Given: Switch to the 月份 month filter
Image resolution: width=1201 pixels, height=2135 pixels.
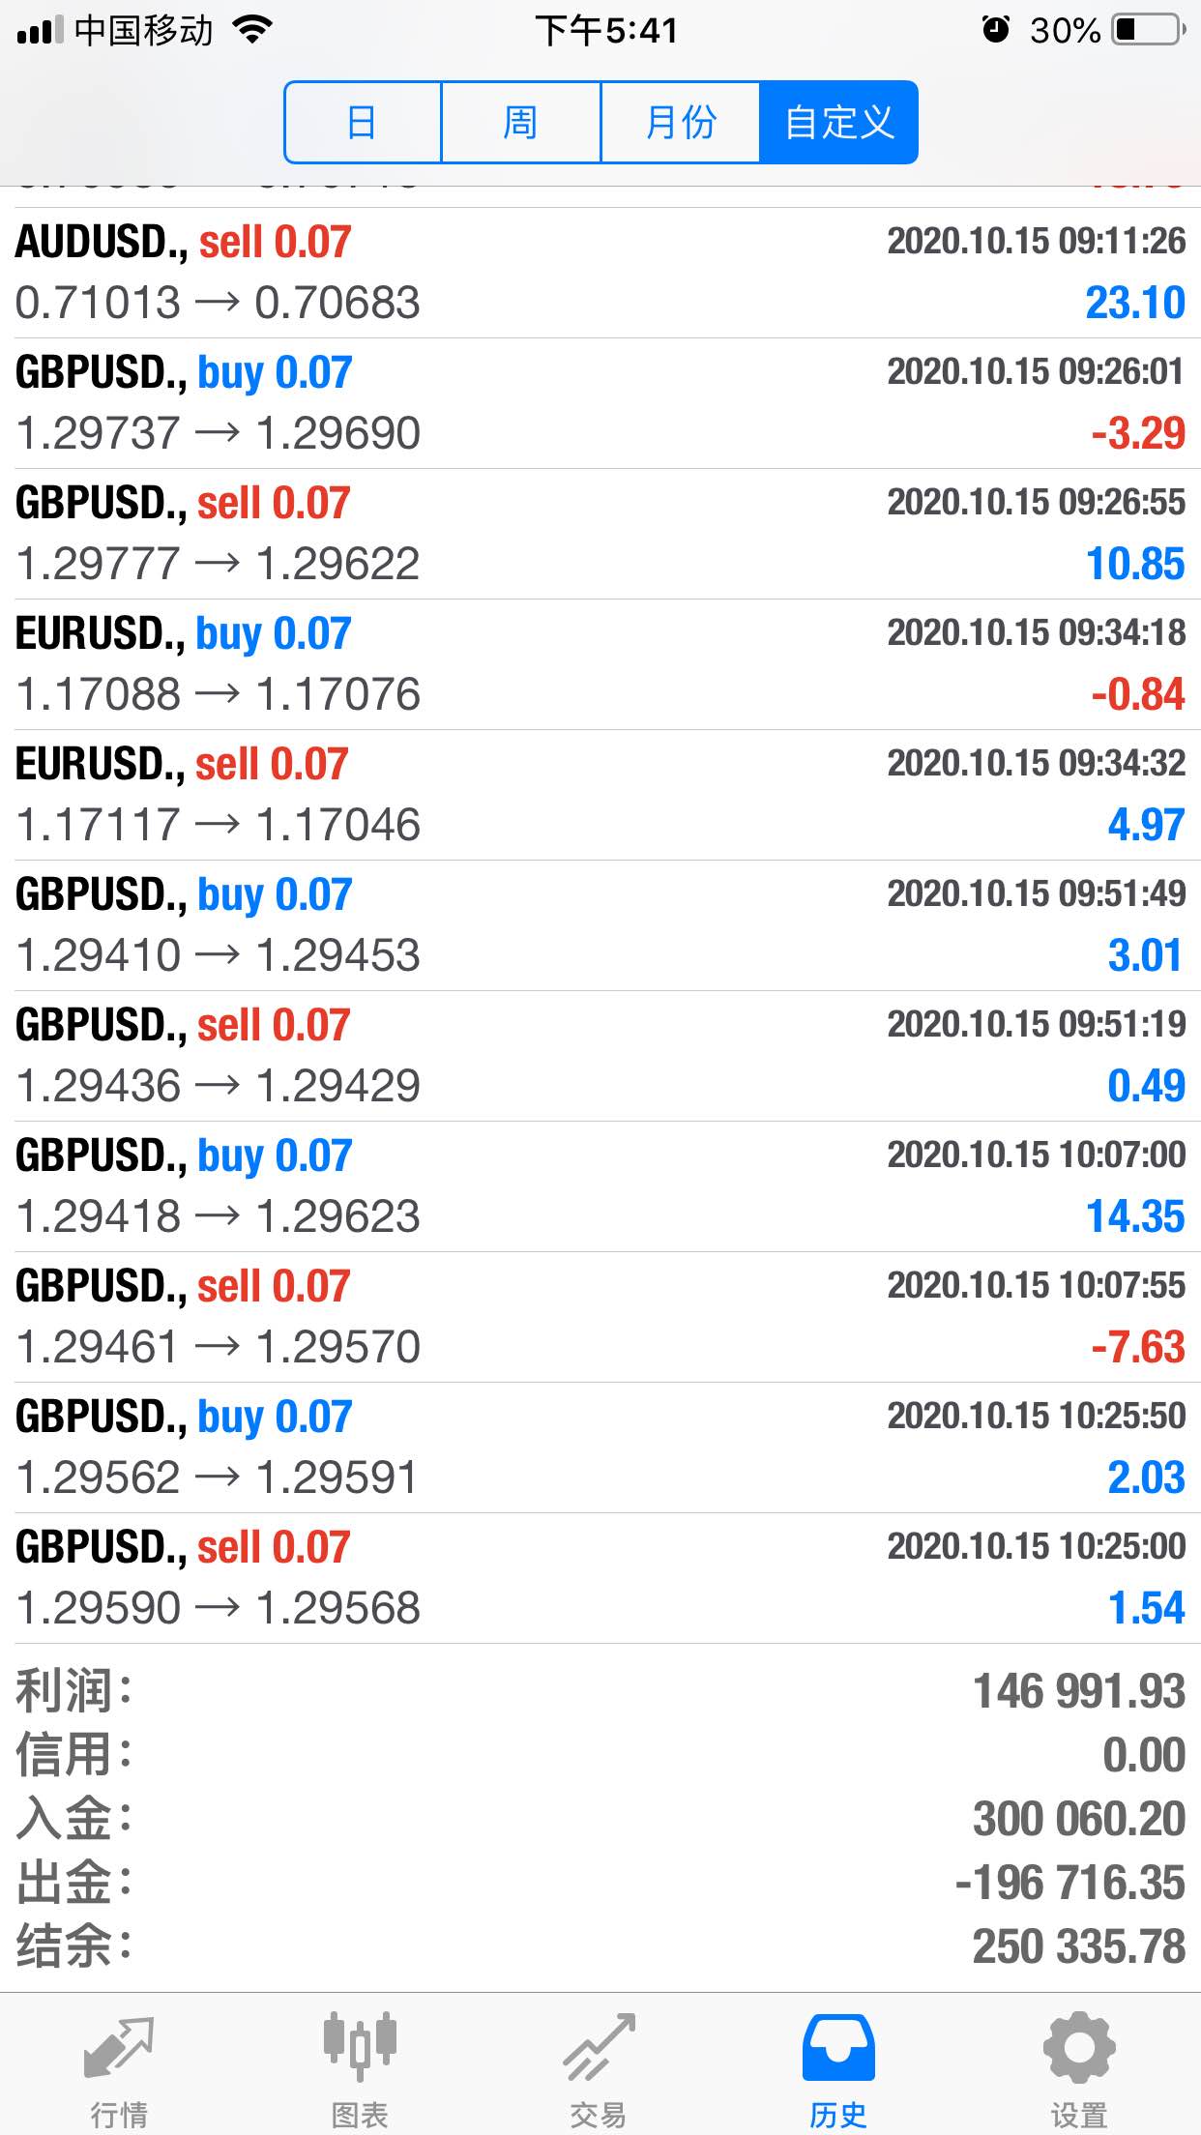Looking at the screenshot, I should [x=681, y=123].
